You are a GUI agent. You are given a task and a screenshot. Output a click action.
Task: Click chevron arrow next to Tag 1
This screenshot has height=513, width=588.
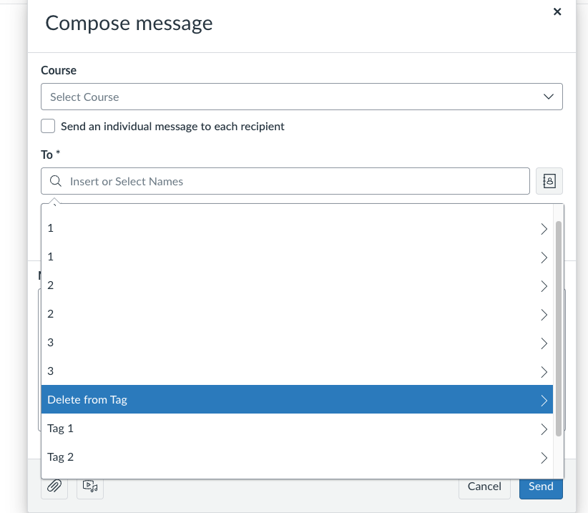[544, 429]
